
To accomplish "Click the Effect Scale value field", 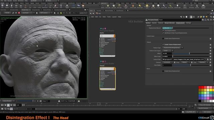I will pos(167,56).
